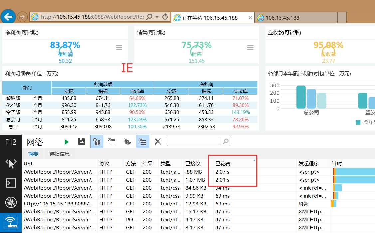Click the 利润总额 table header
This screenshot has height=233, width=375.
(103, 84)
